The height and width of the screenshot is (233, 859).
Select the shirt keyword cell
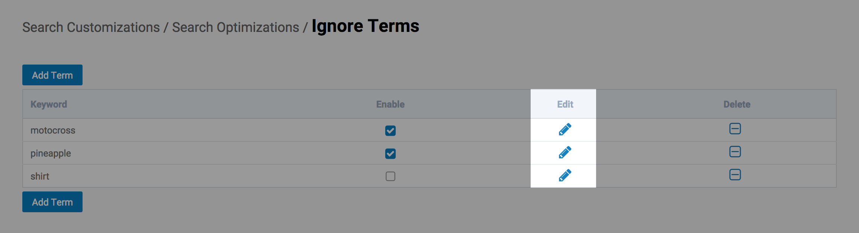pos(40,176)
